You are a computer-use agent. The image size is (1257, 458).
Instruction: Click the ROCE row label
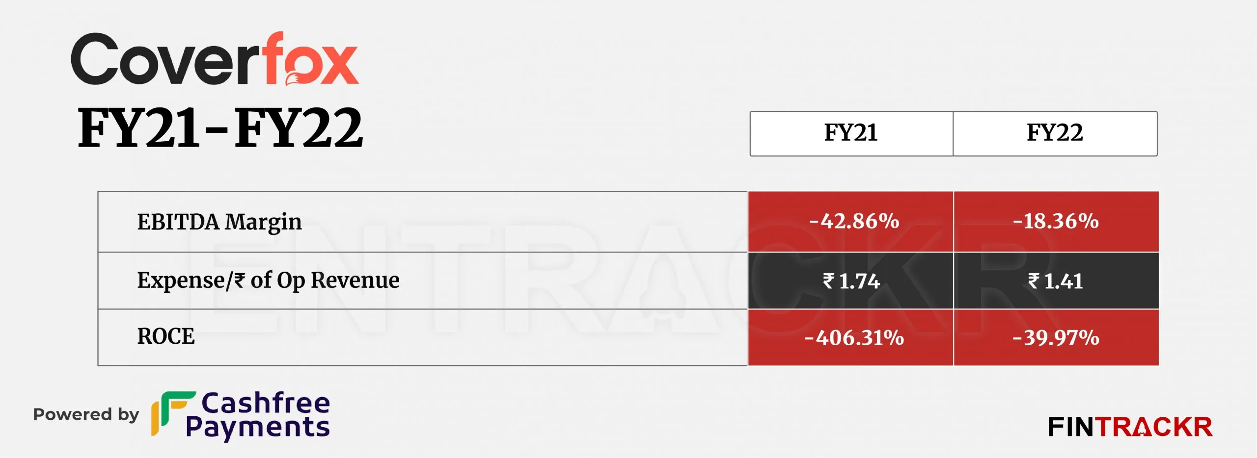coord(165,336)
